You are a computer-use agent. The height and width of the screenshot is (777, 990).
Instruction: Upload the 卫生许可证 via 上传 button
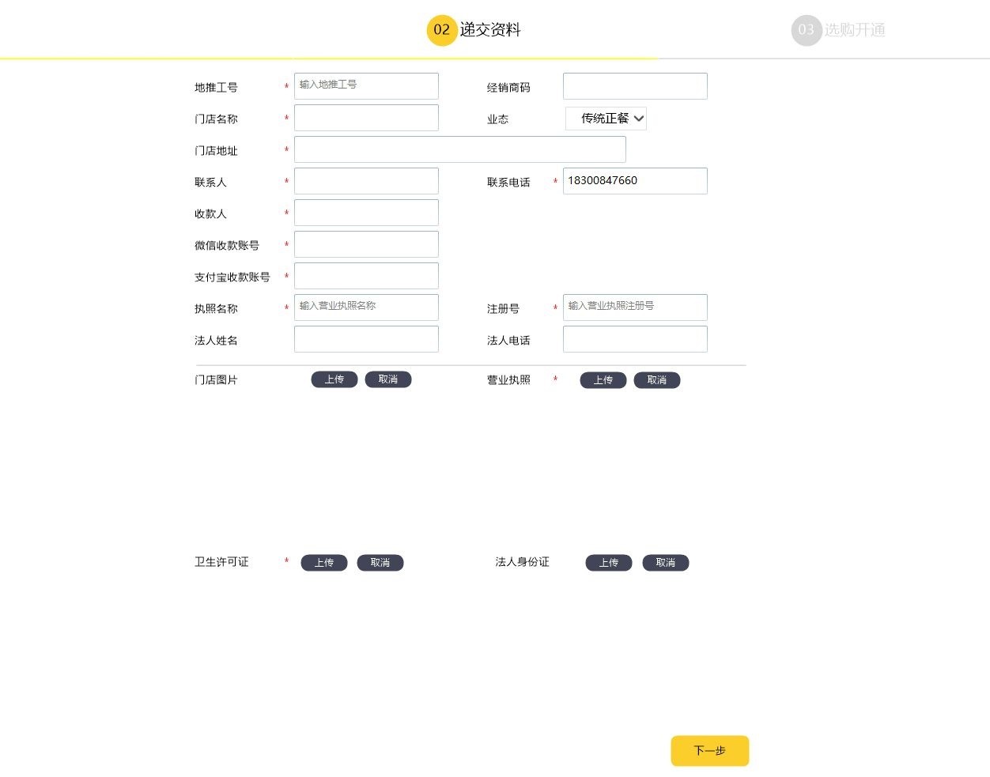tap(324, 563)
